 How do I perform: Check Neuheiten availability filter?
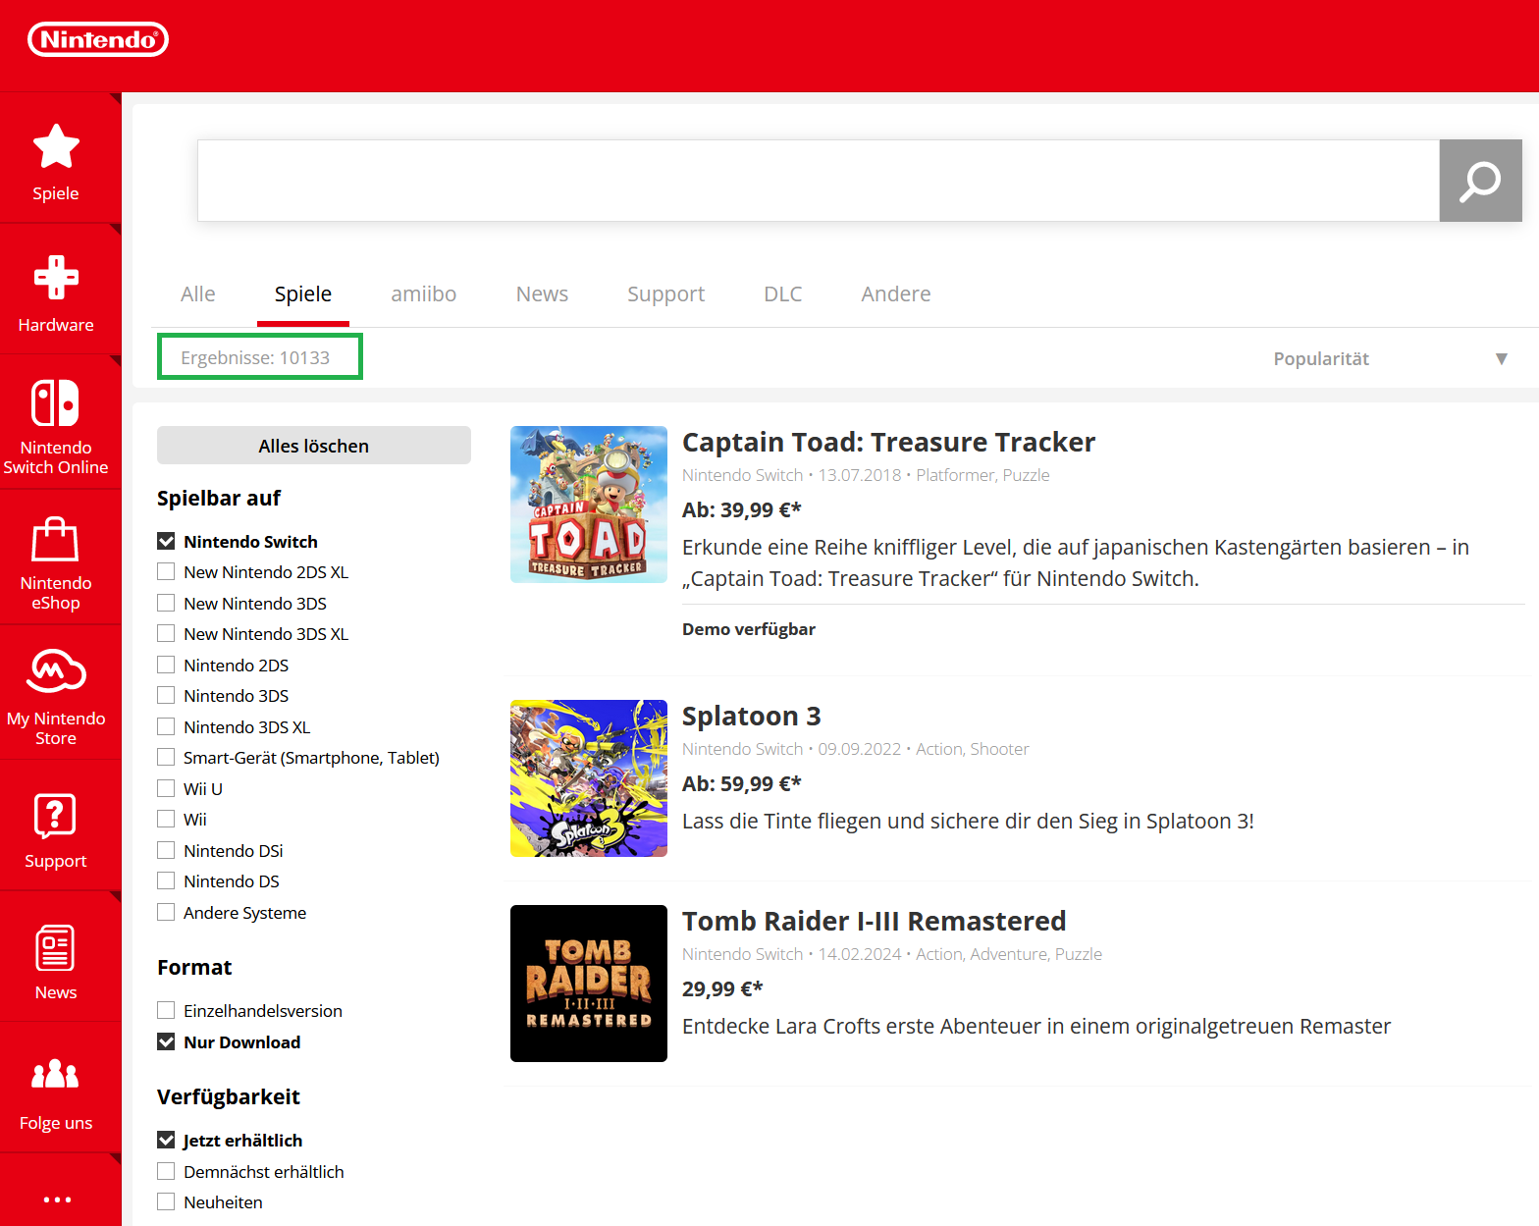click(x=166, y=1201)
